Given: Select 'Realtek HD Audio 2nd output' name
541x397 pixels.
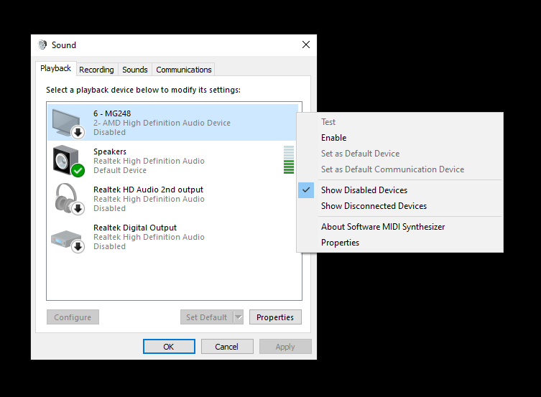Looking at the screenshot, I should click(148, 190).
